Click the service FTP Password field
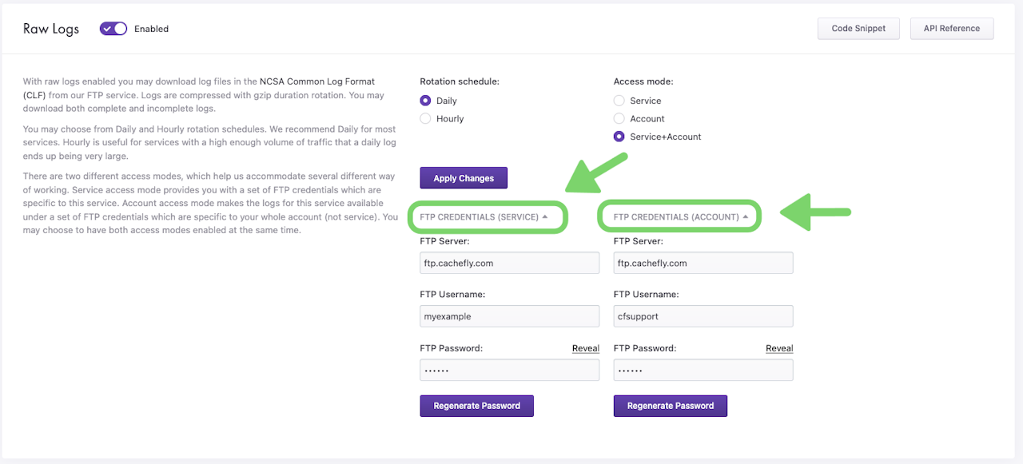1023x464 pixels. [509, 371]
